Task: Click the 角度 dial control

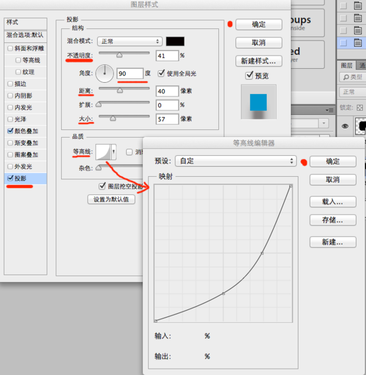Action: (105, 73)
